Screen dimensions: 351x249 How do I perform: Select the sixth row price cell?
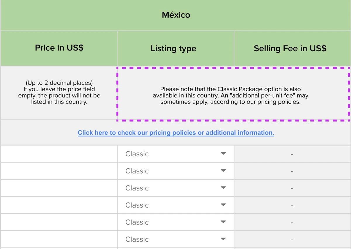pyautogui.click(x=59, y=239)
